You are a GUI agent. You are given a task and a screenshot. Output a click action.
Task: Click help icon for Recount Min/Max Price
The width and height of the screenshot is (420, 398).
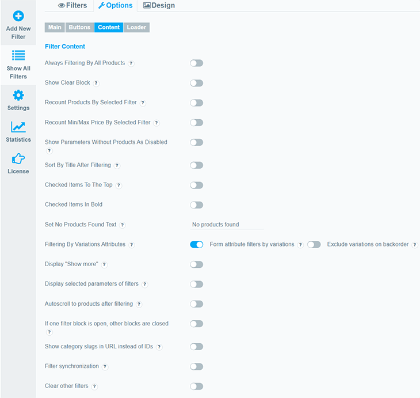(x=156, y=123)
